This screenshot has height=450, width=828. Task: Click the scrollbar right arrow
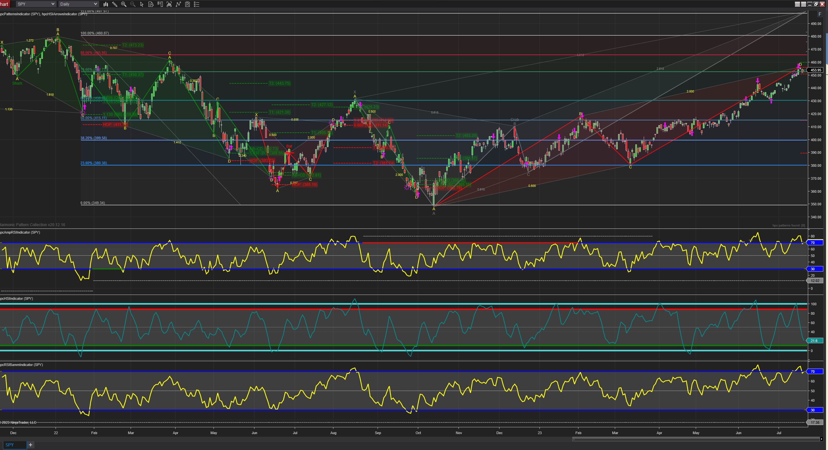822,439
